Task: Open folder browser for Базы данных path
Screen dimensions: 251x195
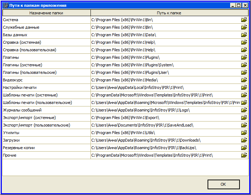Action: (244, 35)
